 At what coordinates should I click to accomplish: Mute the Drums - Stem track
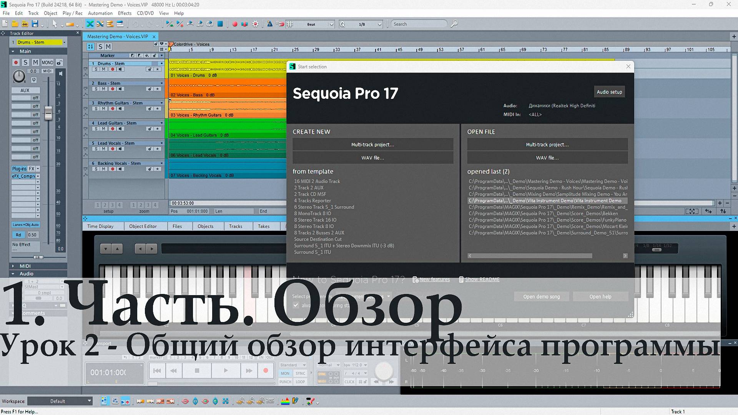pyautogui.click(x=103, y=69)
